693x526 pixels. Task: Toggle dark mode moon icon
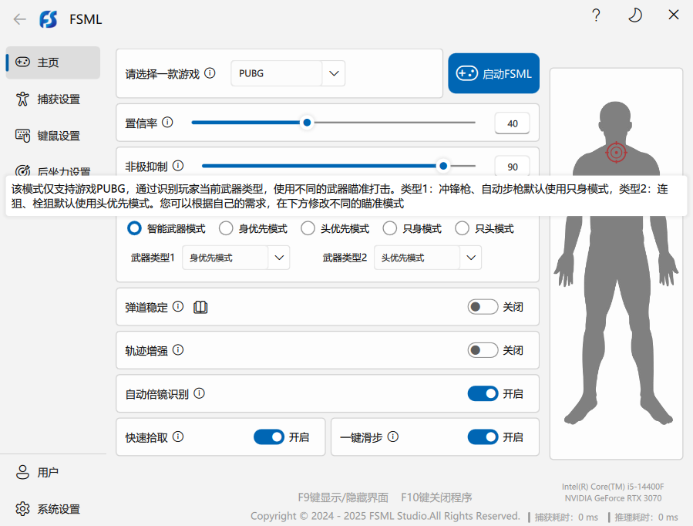(634, 15)
